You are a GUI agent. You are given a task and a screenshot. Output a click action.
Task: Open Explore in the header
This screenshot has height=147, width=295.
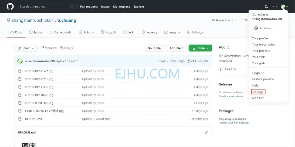tap(139, 7)
